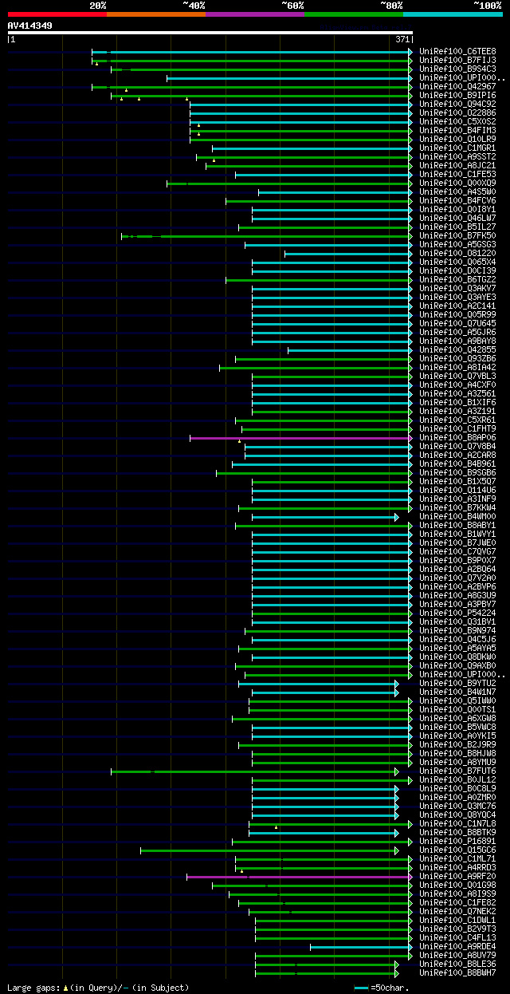The height and width of the screenshot is (994, 510).
Task: Click the cyan ~100% identity legend segment
Action: pyautogui.click(x=453, y=14)
